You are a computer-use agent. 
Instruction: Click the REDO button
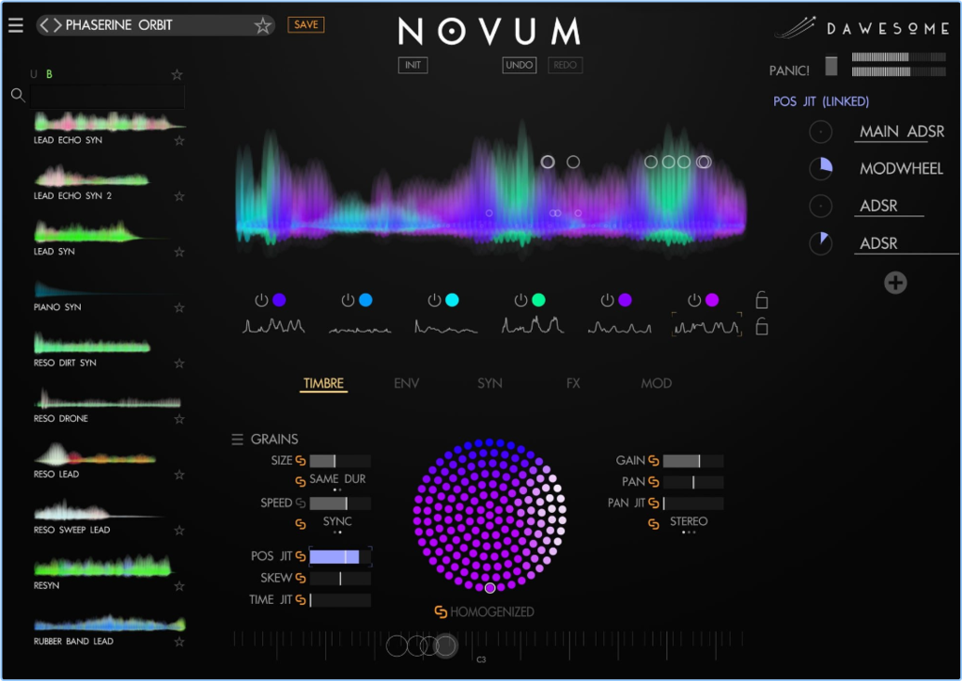point(565,65)
